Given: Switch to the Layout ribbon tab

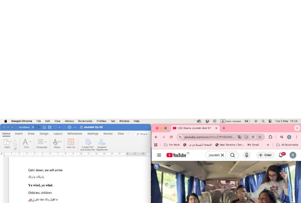Looking at the screenshot, I should pyautogui.click(x=58, y=134).
